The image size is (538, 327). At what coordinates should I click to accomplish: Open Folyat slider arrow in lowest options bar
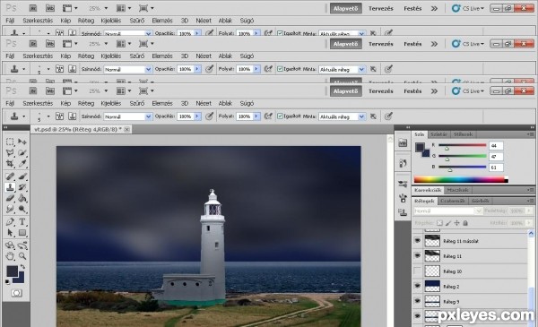(x=256, y=116)
